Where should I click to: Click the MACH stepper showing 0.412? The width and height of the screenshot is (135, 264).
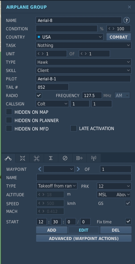(x=50, y=211)
